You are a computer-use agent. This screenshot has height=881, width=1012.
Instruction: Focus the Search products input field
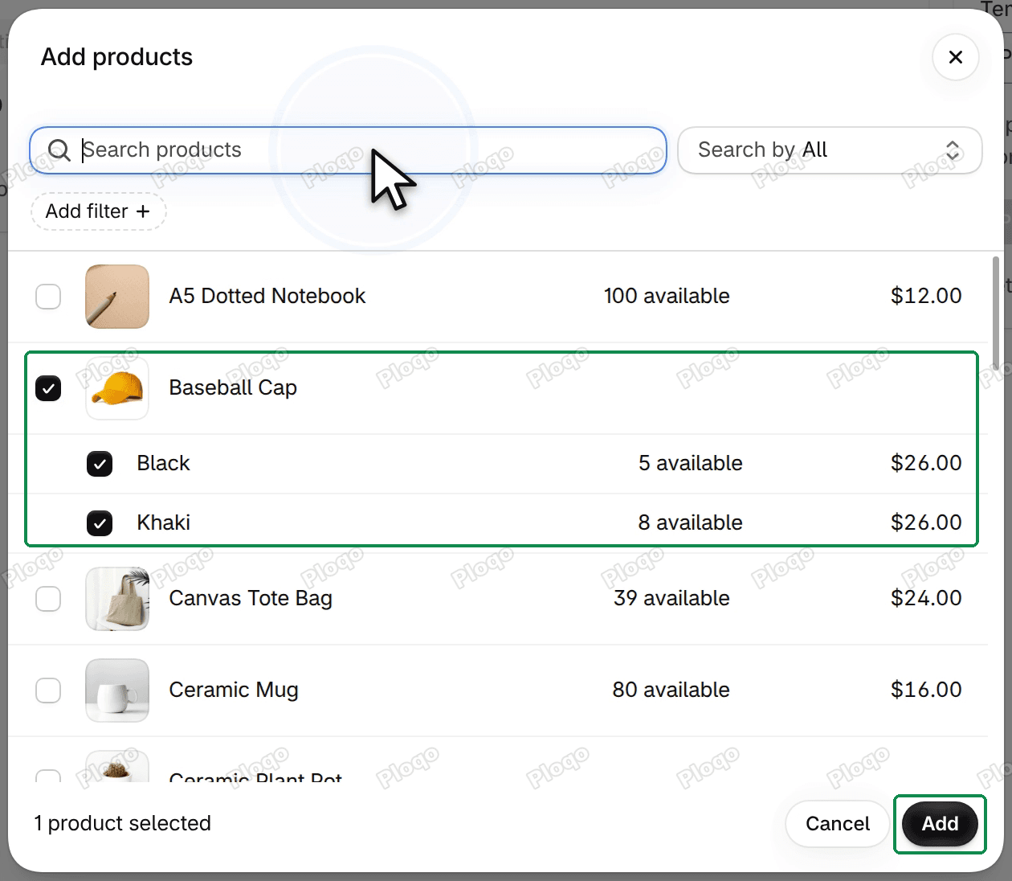click(348, 150)
